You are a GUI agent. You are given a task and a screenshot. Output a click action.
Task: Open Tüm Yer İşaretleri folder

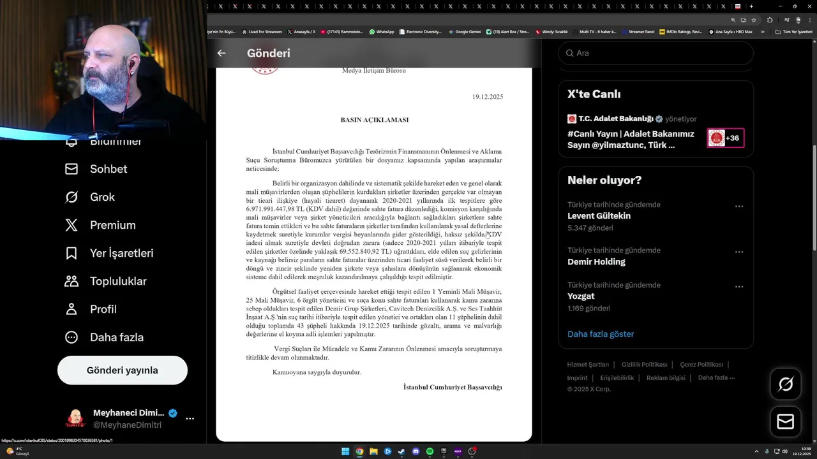point(793,31)
